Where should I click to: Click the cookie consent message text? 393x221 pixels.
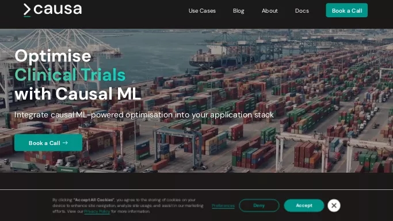[128, 205]
